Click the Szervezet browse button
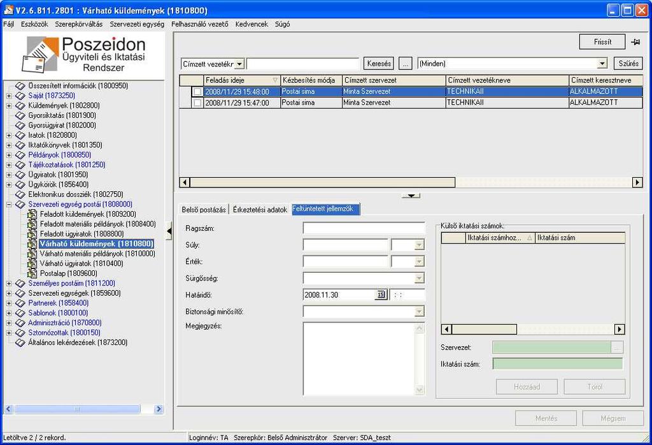Viewport: 652px width, 445px height. pyautogui.click(x=617, y=347)
